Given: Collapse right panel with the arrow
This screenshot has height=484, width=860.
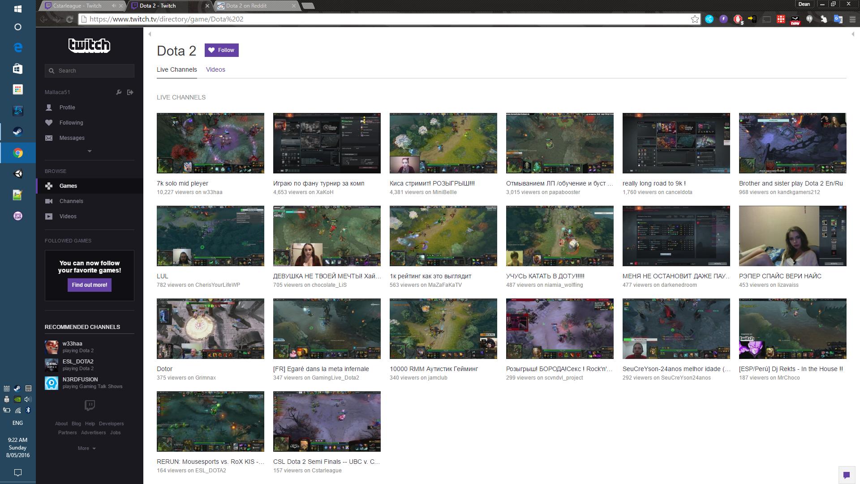Looking at the screenshot, I should coord(852,34).
